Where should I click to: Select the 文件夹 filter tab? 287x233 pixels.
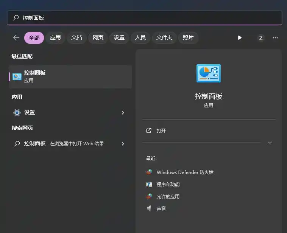164,38
